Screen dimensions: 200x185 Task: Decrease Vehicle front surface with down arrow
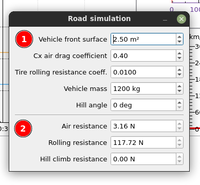pyautogui.click(x=179, y=42)
